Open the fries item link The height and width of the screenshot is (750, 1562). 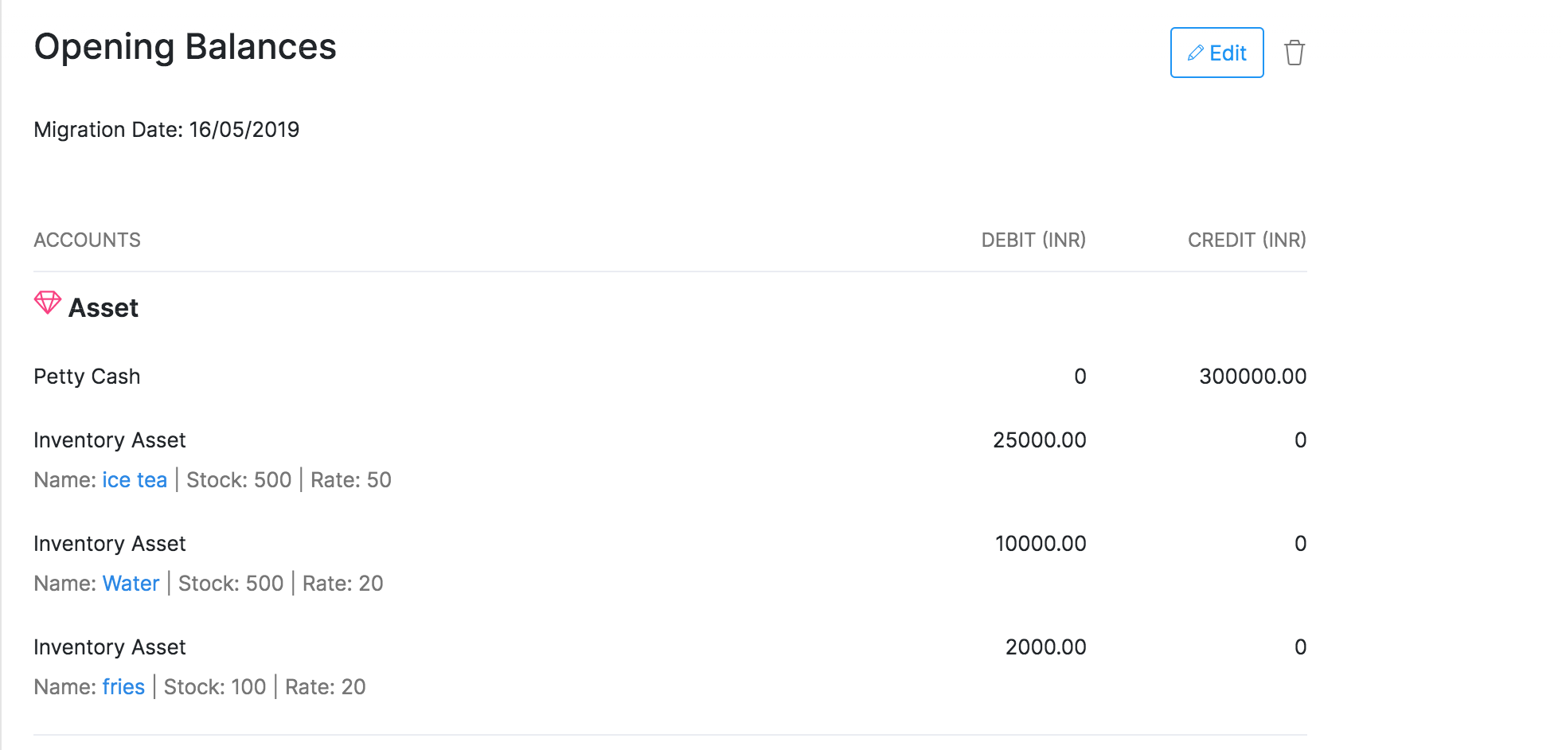[123, 687]
